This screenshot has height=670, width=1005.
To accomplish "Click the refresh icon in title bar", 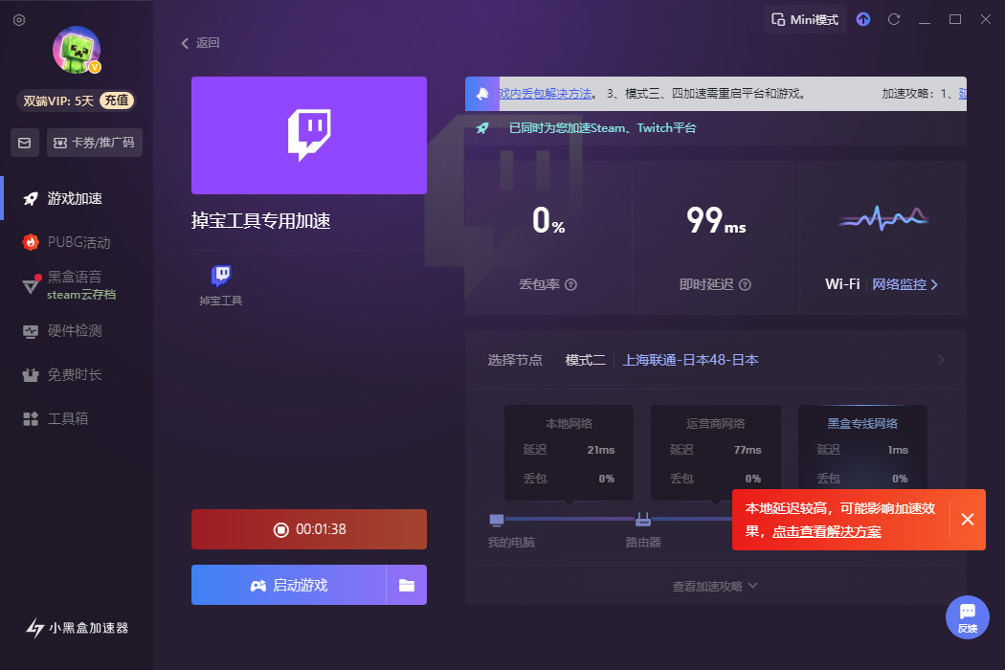I will pos(893,19).
